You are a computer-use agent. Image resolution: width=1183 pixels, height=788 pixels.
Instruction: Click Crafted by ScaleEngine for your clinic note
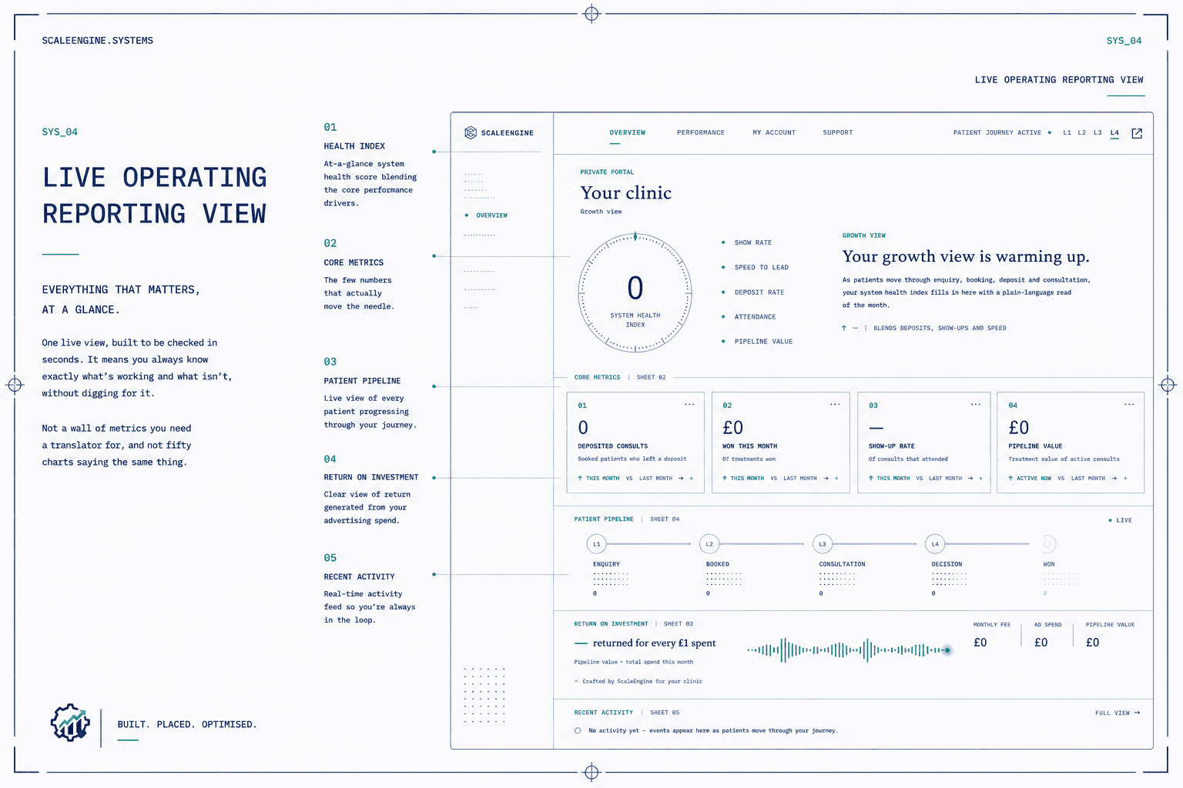coord(638,682)
